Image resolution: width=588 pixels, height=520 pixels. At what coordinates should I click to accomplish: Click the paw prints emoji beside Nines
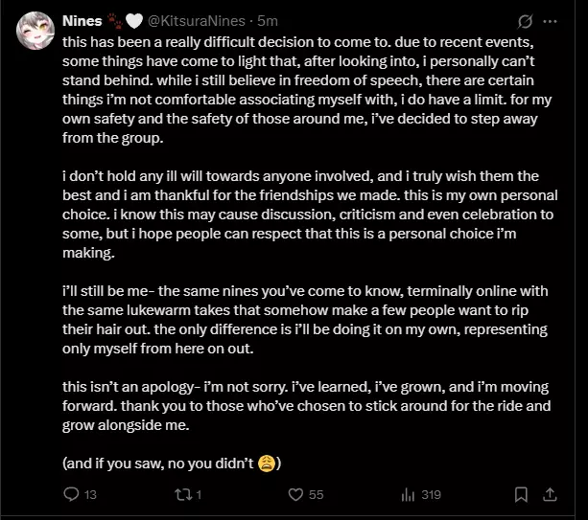pos(115,21)
